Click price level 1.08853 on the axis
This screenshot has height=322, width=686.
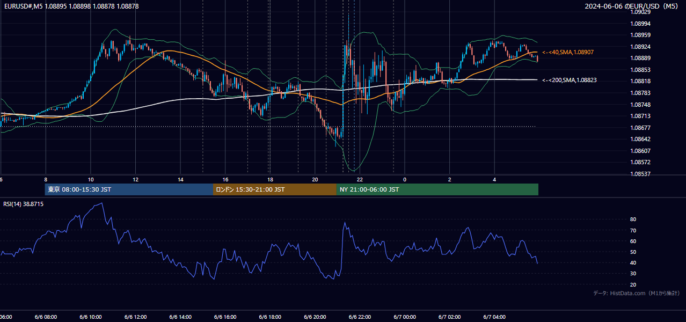coord(641,70)
